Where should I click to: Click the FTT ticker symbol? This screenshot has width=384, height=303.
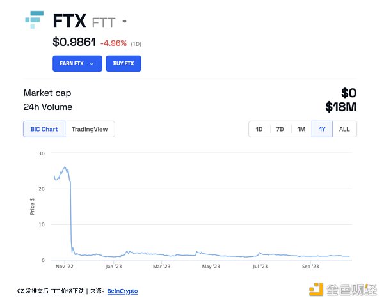[x=104, y=22]
